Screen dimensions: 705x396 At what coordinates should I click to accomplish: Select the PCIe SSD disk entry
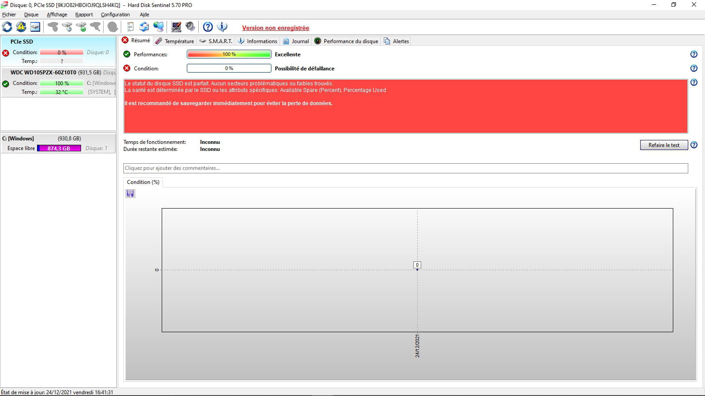(58, 51)
